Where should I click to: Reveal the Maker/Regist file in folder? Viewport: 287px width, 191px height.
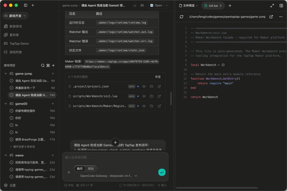[151, 106]
